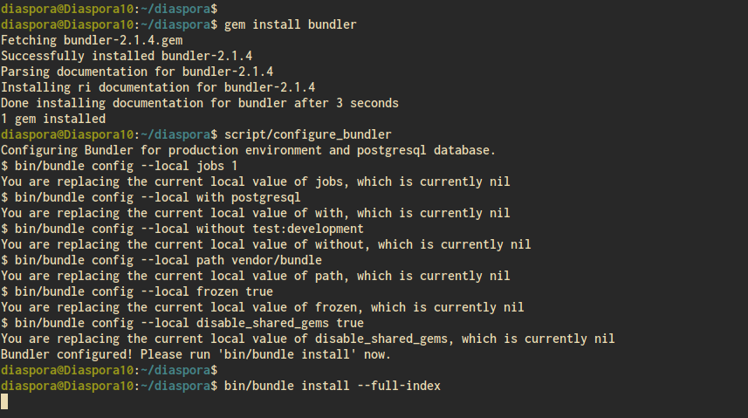Click the 'config --local jobs 1' line

click(119, 167)
